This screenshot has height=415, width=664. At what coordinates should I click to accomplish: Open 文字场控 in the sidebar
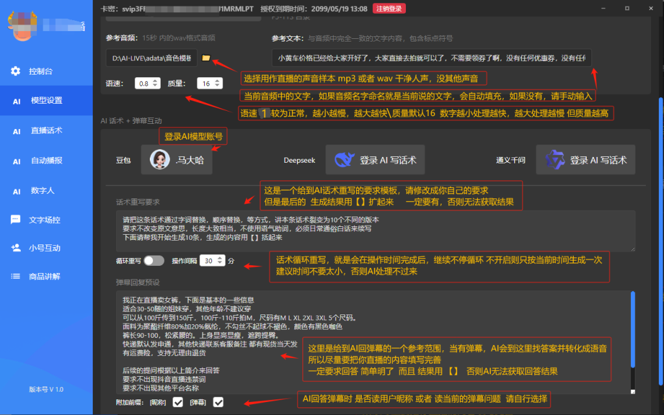pyautogui.click(x=46, y=220)
